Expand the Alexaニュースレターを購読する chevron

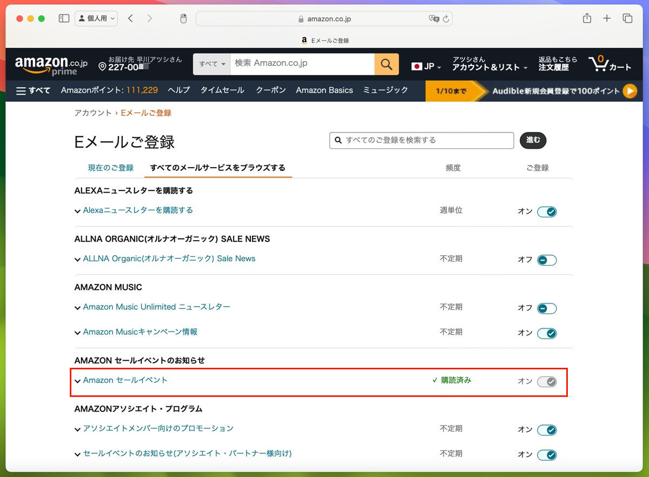[78, 211]
